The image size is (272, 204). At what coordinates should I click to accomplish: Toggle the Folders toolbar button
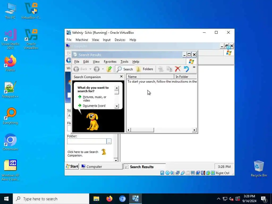tap(145, 69)
